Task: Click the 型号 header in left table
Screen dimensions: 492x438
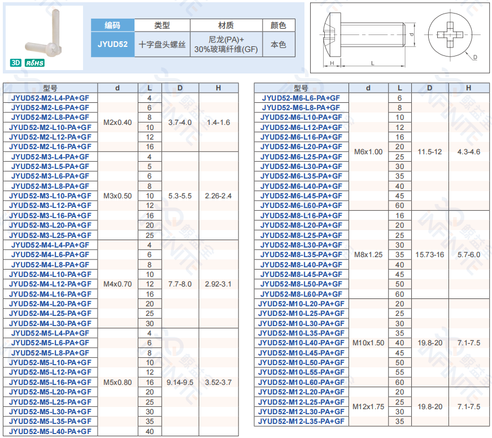Action: point(50,88)
